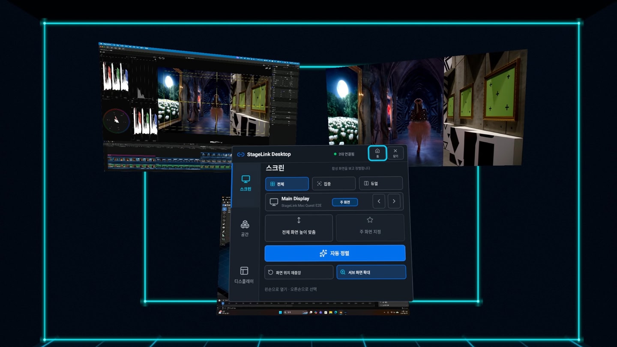Open the 디스플레이 (Display) sidebar tab

point(244,275)
